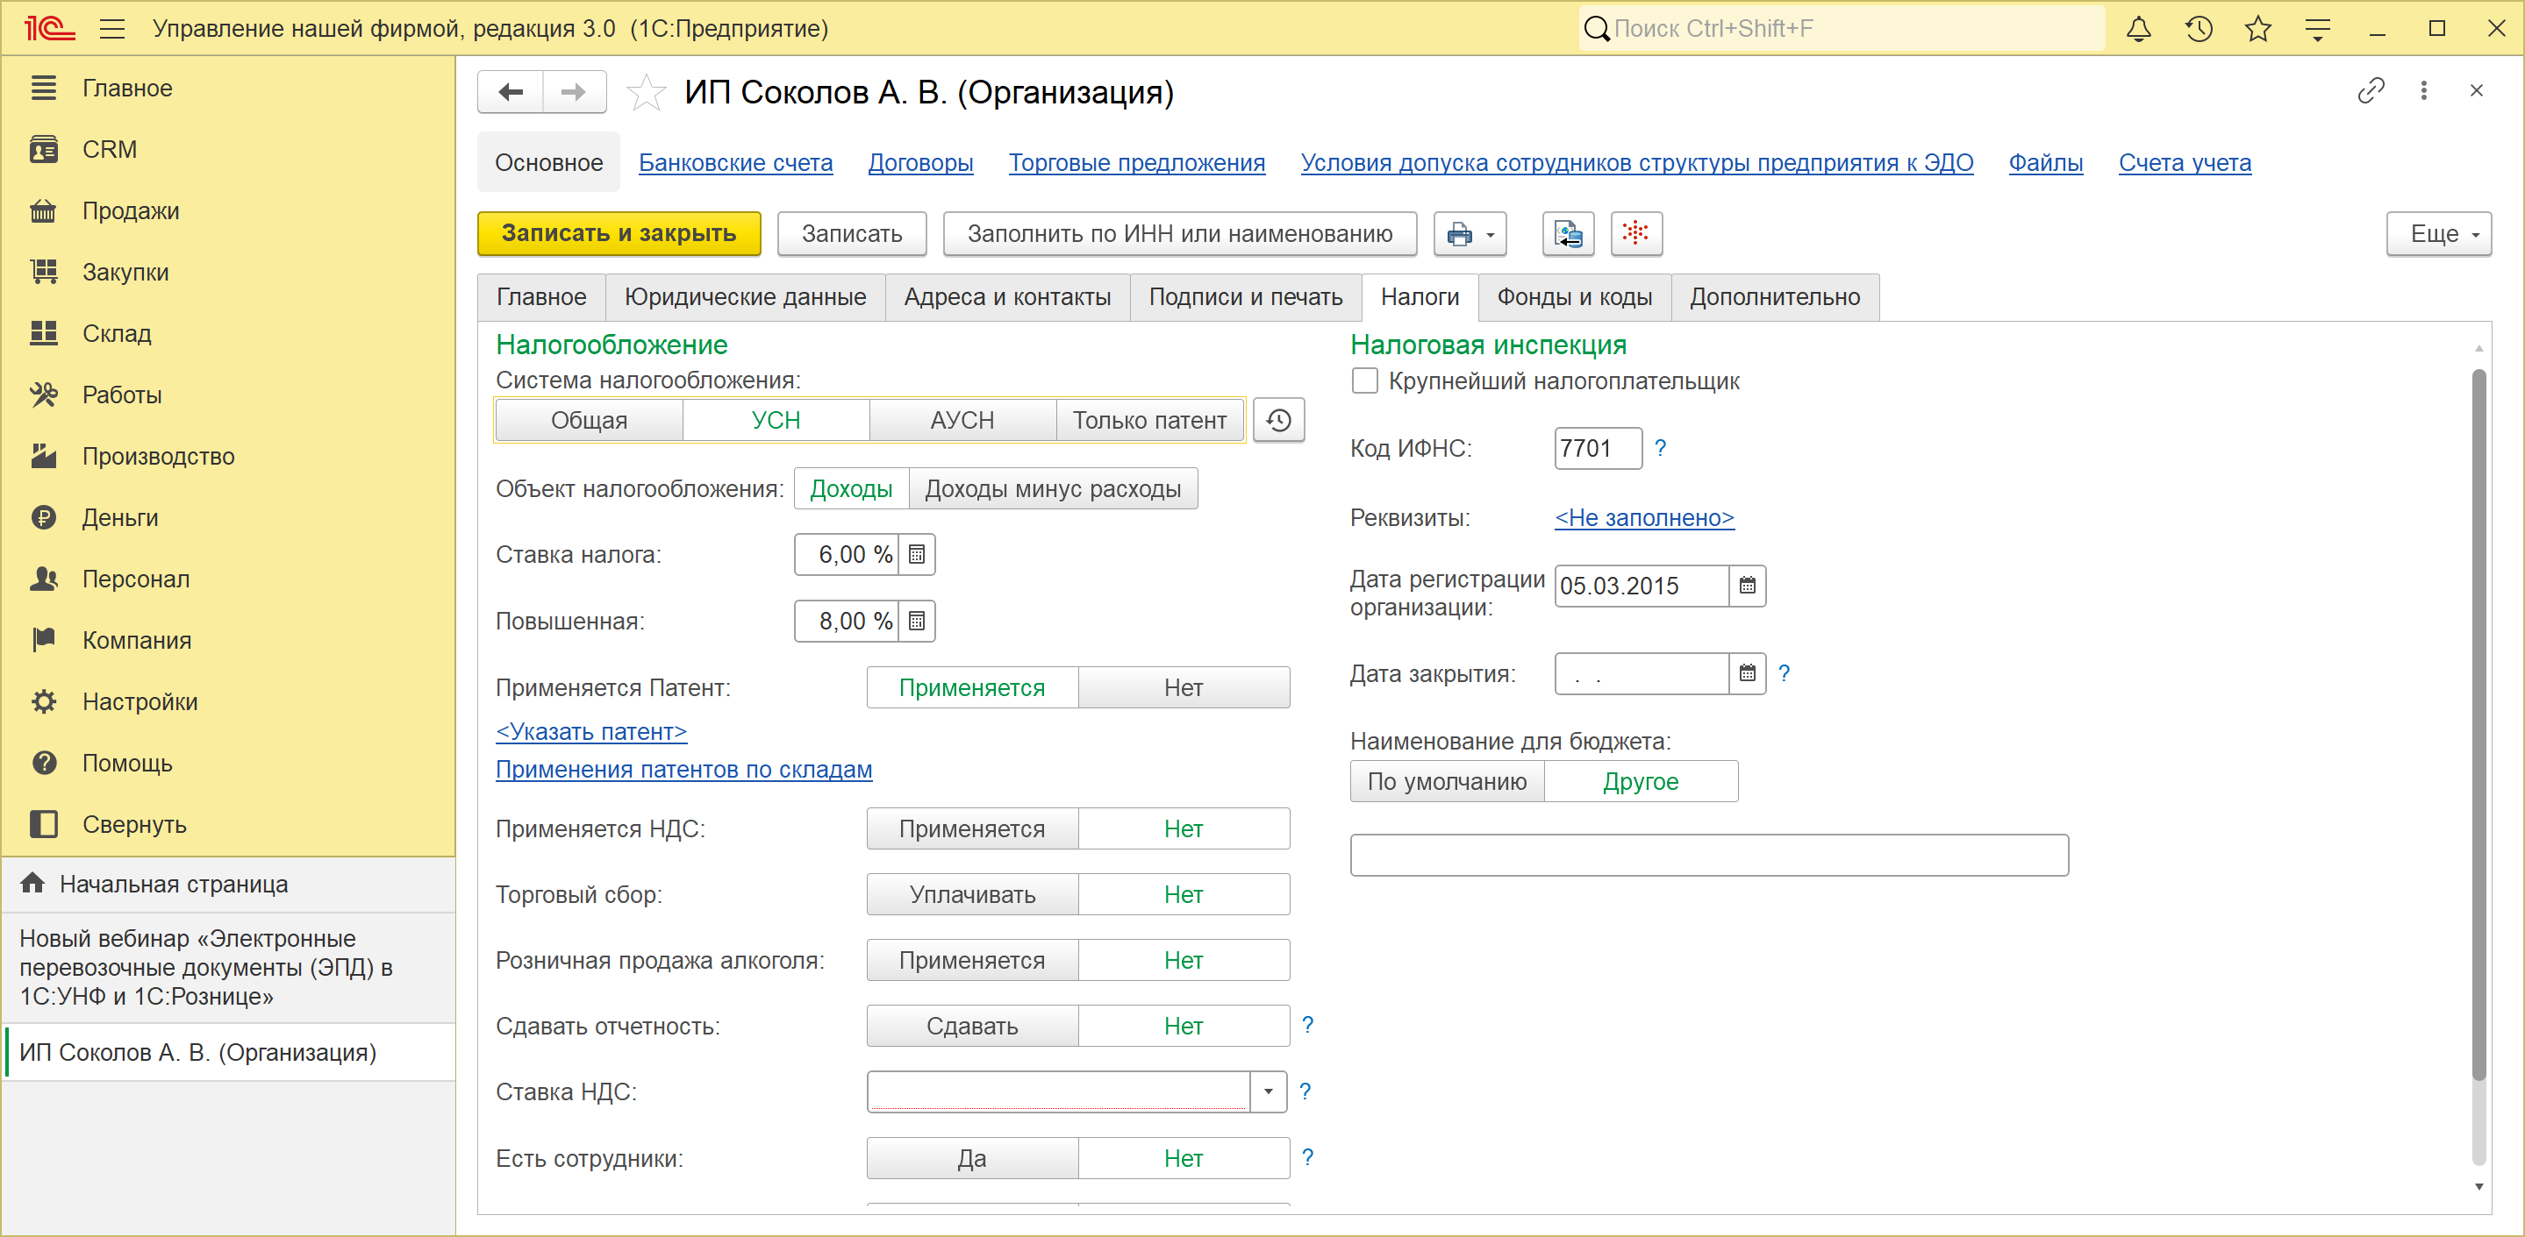Open favorites star in title bar
The image size is (2525, 1237).
click(2258, 30)
